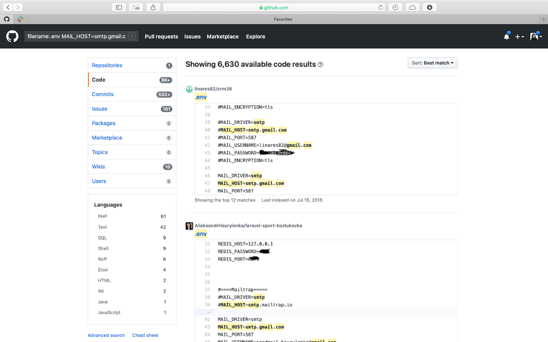This screenshot has height=342, width=548.
Task: Click the Advanced search link
Action: point(106,335)
